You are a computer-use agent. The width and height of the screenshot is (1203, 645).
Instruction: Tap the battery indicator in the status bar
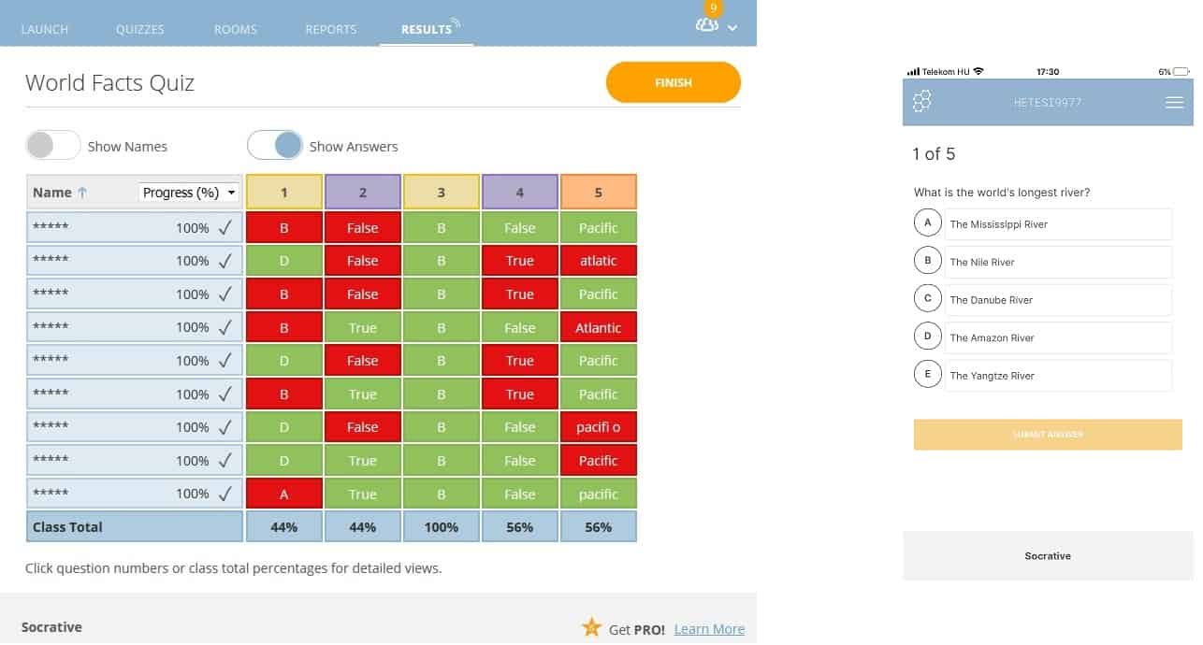(1181, 71)
